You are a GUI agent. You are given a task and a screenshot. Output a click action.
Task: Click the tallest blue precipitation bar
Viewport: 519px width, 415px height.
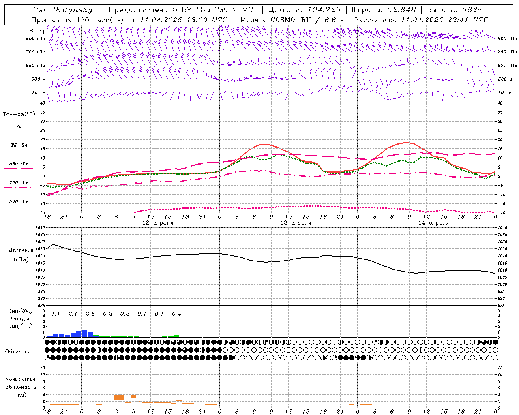84,333
